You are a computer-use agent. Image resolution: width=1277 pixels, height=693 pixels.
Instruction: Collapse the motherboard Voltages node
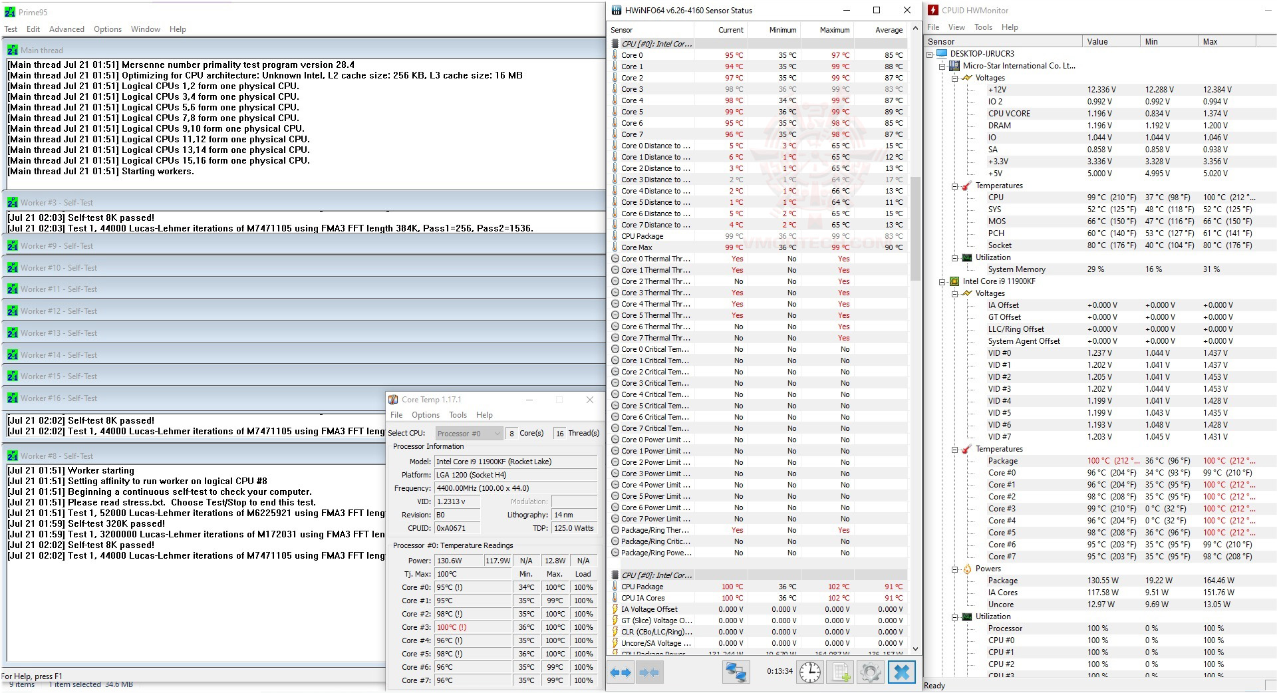[x=954, y=78]
